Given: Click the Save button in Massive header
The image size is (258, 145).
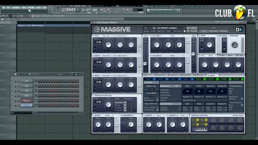Looking at the screenshot, I should [x=194, y=28].
